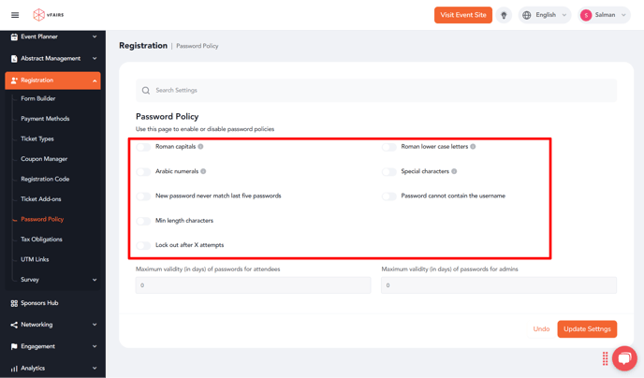Enable the Roman capitals toggle
The height and width of the screenshot is (378, 644).
pos(143,147)
